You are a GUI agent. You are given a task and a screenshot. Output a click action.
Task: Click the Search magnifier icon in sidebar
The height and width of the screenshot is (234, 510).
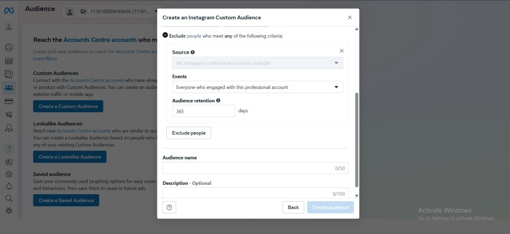(x=9, y=198)
